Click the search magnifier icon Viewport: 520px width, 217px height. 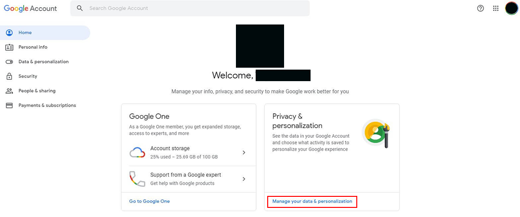point(79,8)
